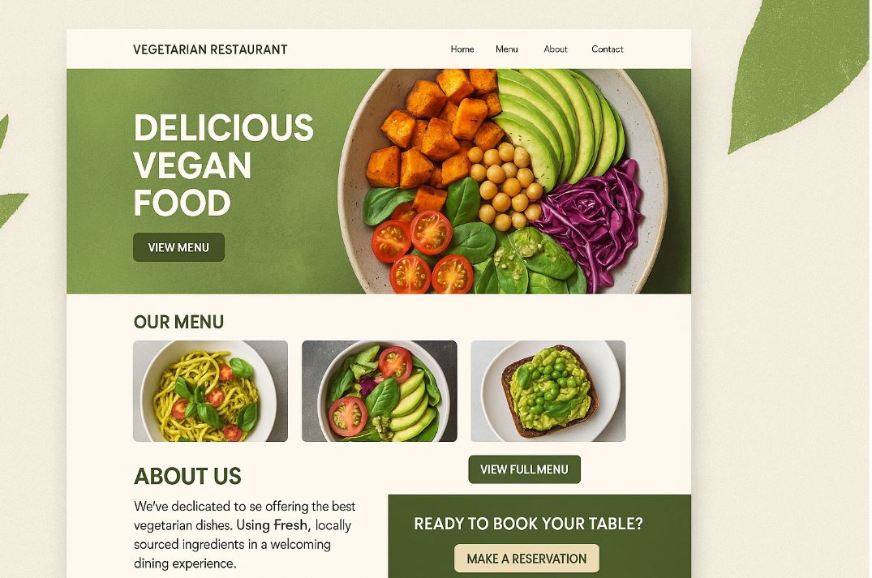This screenshot has width=872, height=578.
Task: Open the avocado tomato salad thumbnail
Action: point(380,392)
